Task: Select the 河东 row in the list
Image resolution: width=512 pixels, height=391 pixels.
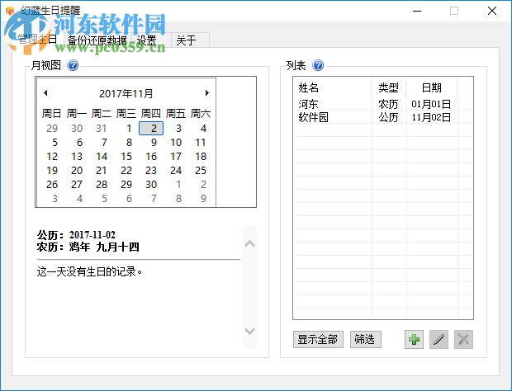Action: 383,104
